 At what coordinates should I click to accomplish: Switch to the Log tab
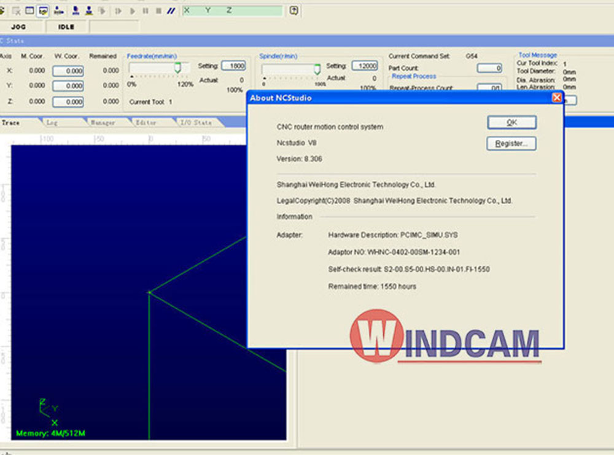53,123
